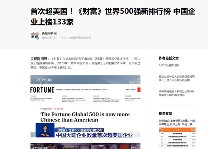Click the publish time 08-11 19:40
The width and height of the screenshot is (208, 149).
pyautogui.click(x=54, y=38)
